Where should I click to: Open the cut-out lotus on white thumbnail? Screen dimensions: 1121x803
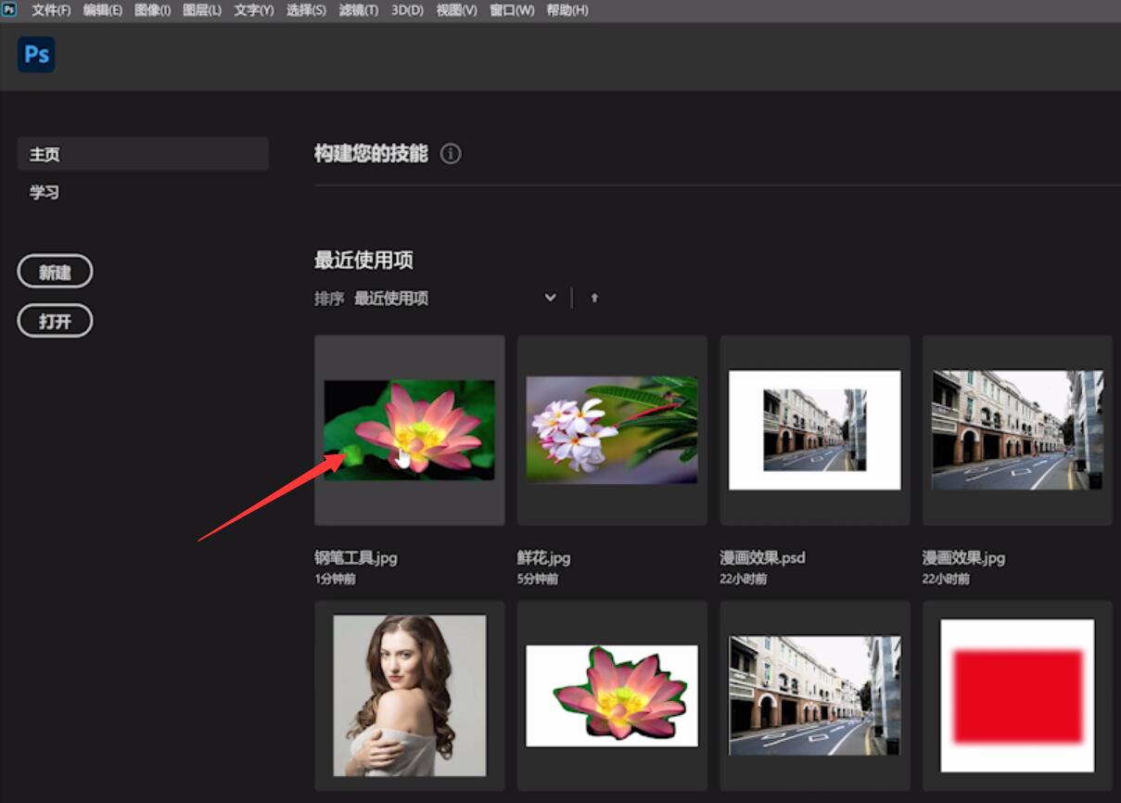[612, 695]
